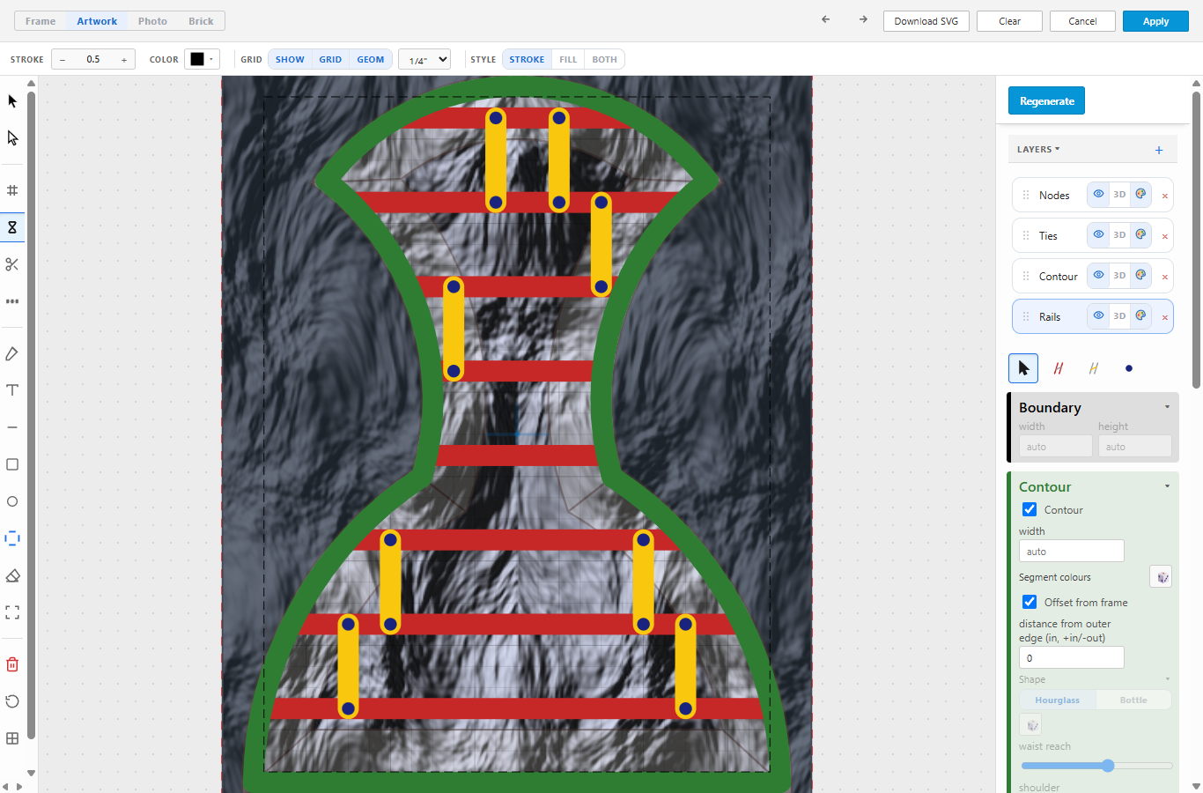This screenshot has height=793, width=1203.
Task: Delete the Nodes layer
Action: pyautogui.click(x=1165, y=196)
